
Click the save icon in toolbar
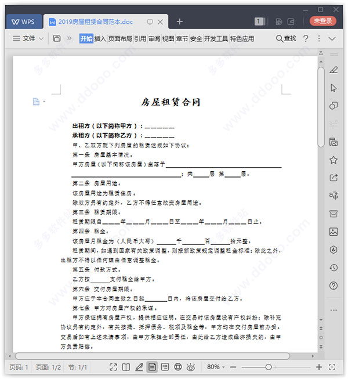57,38
